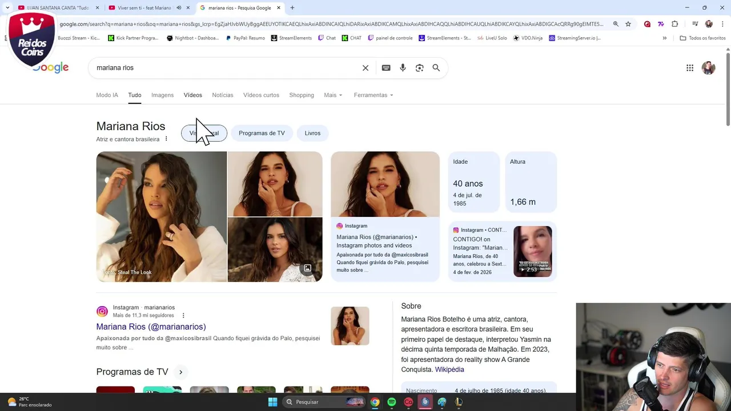Click the Altura 1,66 m card
Screen dimensions: 731x411
[531, 182]
